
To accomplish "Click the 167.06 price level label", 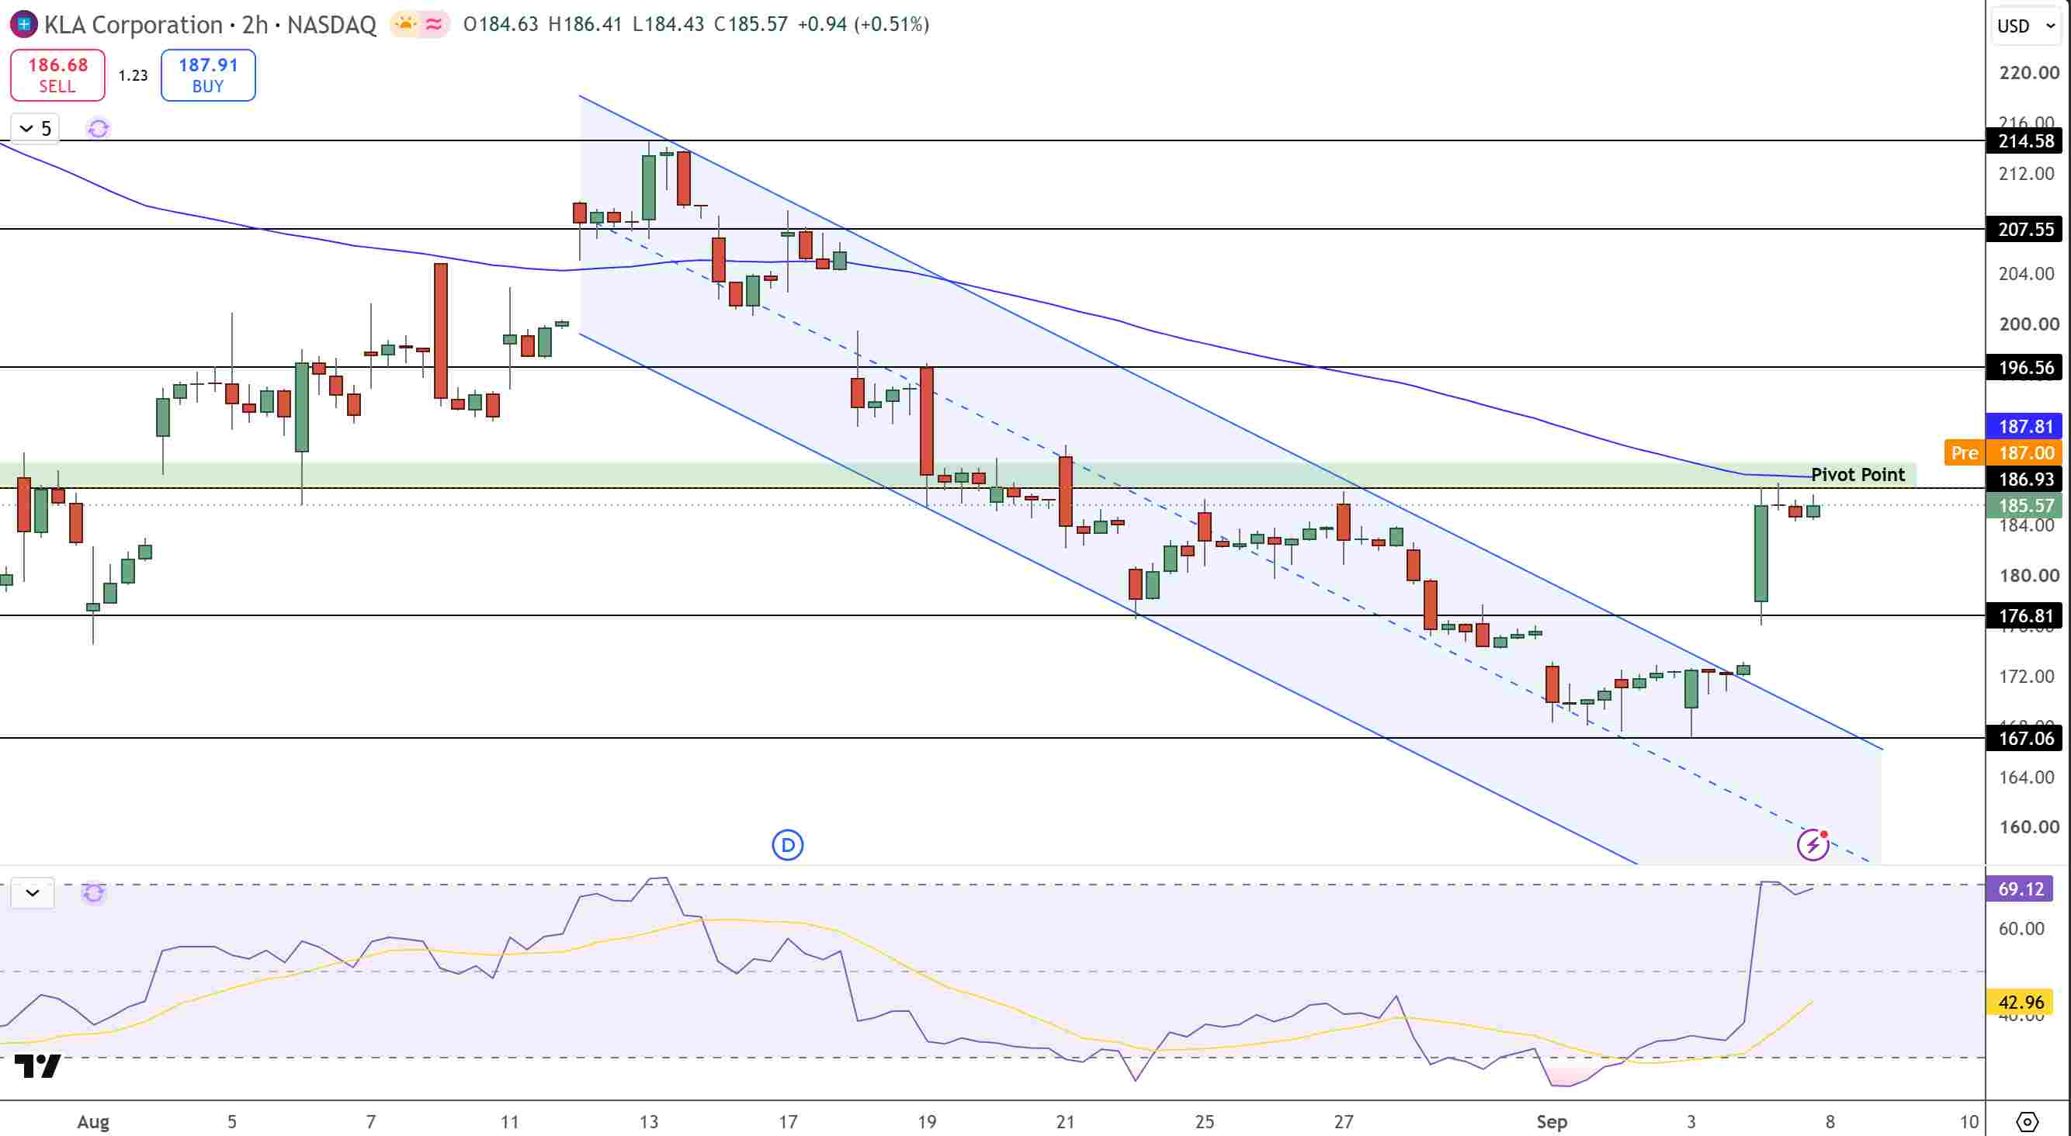I will tap(2025, 738).
